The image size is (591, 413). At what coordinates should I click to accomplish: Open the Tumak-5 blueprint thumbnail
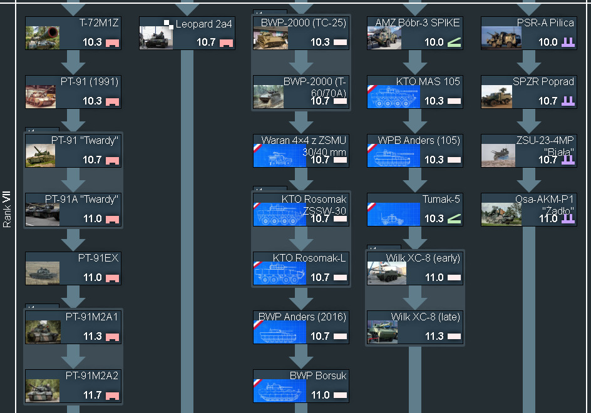(x=394, y=215)
